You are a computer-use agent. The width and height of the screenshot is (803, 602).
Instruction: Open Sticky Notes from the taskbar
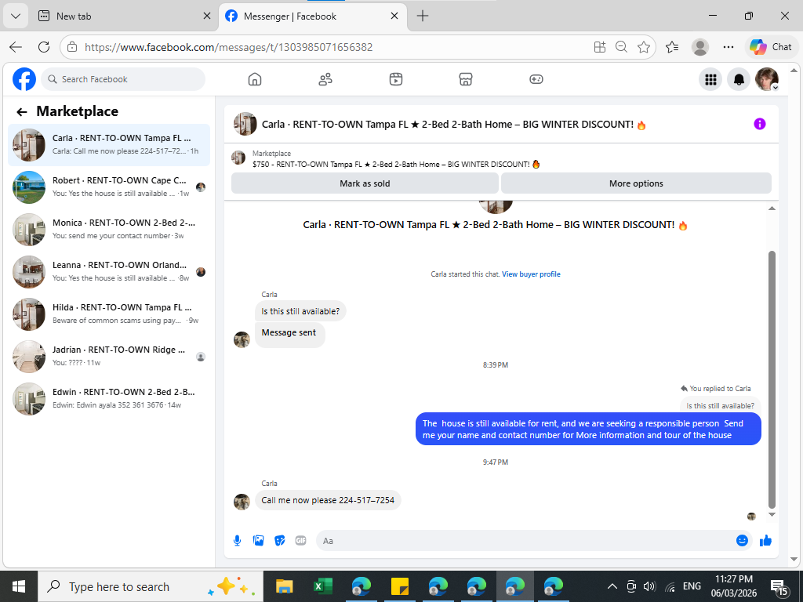click(399, 586)
